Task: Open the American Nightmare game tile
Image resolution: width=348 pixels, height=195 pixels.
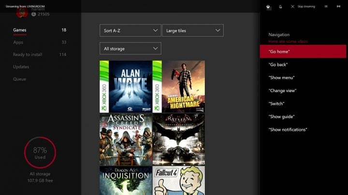Action: click(179, 87)
